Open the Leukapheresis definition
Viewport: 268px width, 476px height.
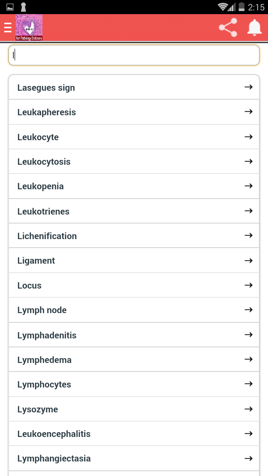pos(112,112)
